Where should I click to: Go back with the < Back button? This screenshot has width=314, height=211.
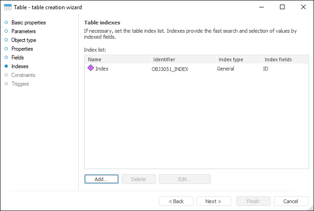pos(176,201)
